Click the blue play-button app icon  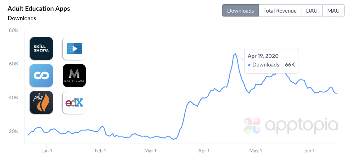(74, 49)
